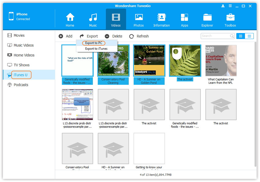
Task: Select Podcasts in the sidebar
Action: [21, 85]
